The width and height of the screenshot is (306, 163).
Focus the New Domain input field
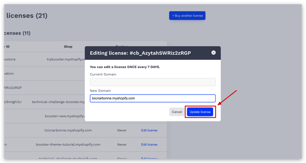pos(153,98)
